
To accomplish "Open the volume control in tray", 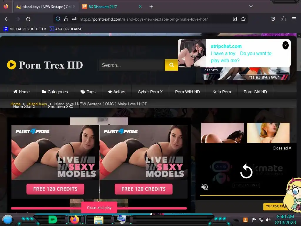I will 268,220.
